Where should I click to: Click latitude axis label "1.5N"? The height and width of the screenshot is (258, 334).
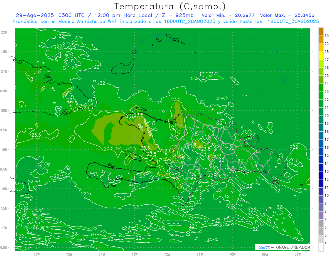click(4, 52)
